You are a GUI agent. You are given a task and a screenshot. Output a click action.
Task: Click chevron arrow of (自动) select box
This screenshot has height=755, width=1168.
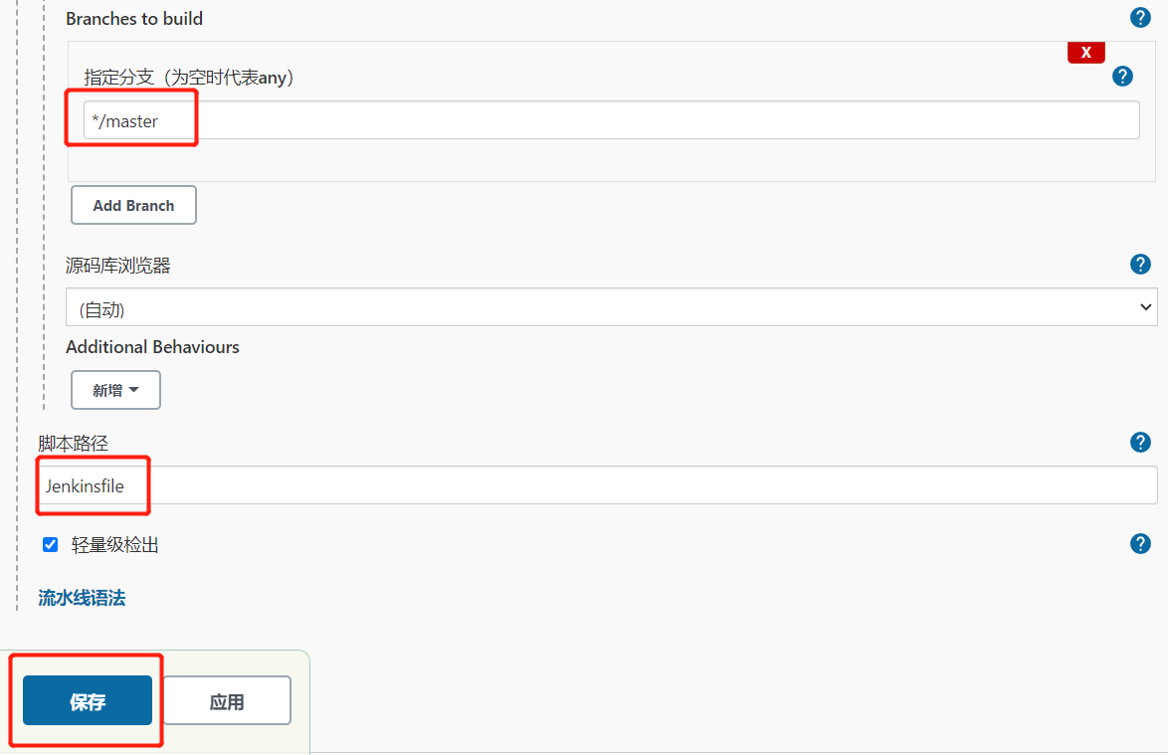click(1145, 307)
